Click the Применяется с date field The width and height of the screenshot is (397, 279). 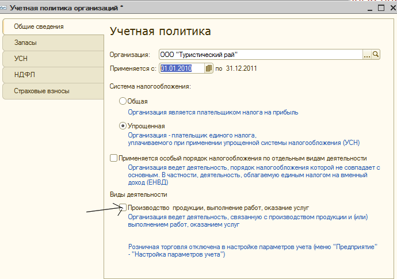181,68
